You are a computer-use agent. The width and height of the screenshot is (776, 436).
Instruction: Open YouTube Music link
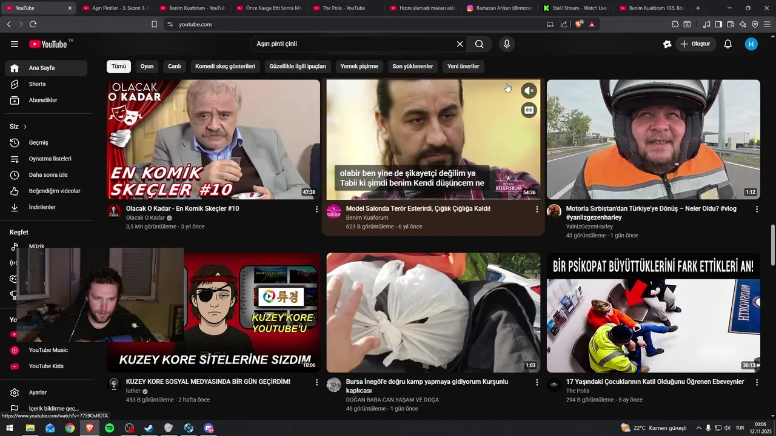46,350
